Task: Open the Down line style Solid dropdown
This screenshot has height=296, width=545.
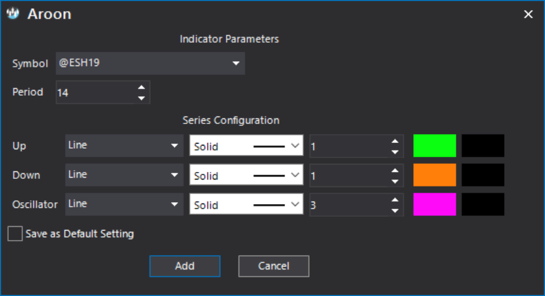Action: [246, 174]
